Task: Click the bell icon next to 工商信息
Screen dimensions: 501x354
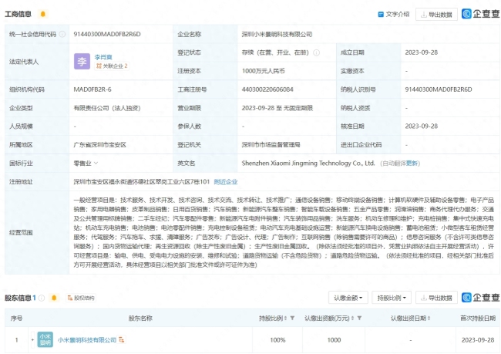Action: point(43,14)
